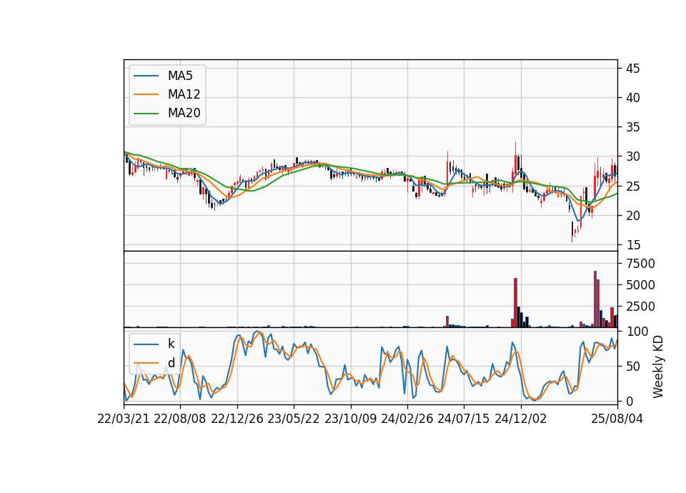
Task: Click the MA12 legend label
Action: 184,94
